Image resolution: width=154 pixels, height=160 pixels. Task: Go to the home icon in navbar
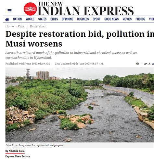click(x=7, y=20)
